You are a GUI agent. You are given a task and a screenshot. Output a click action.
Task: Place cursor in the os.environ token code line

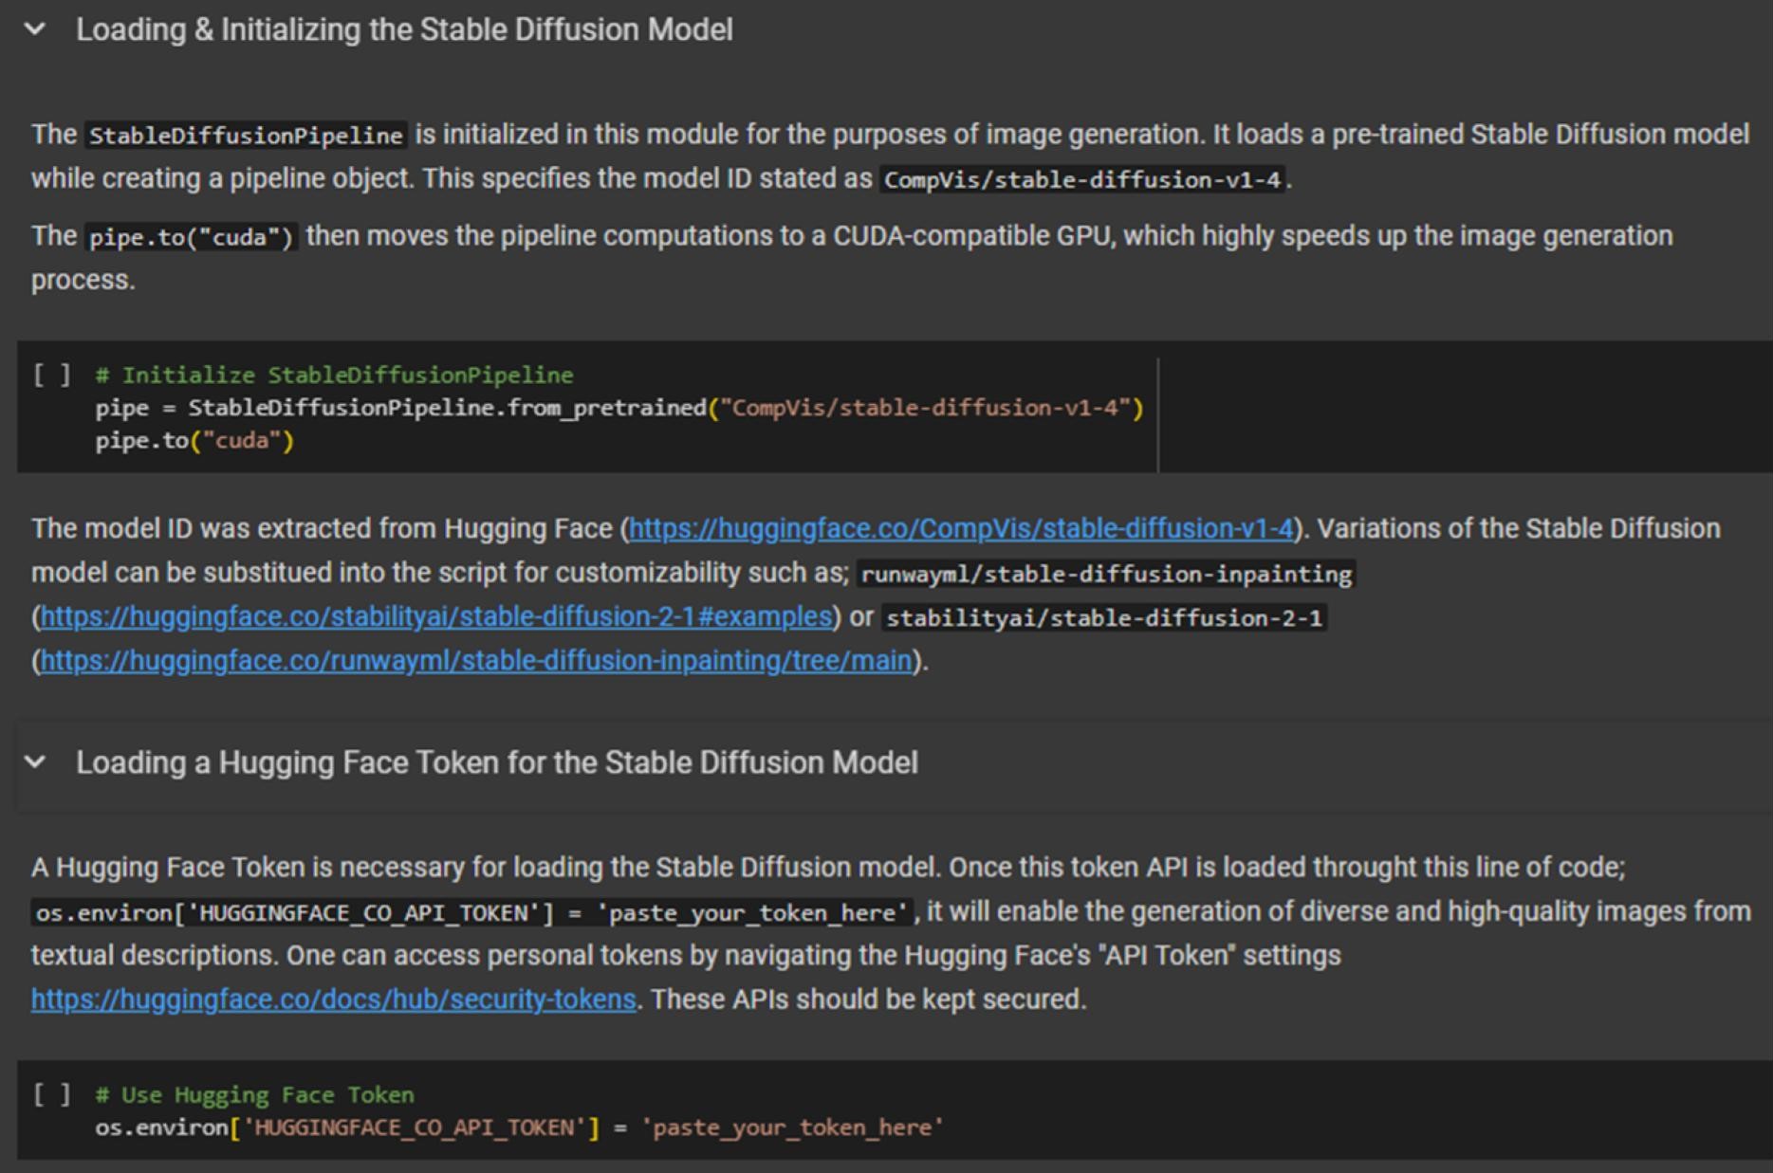point(519,1127)
